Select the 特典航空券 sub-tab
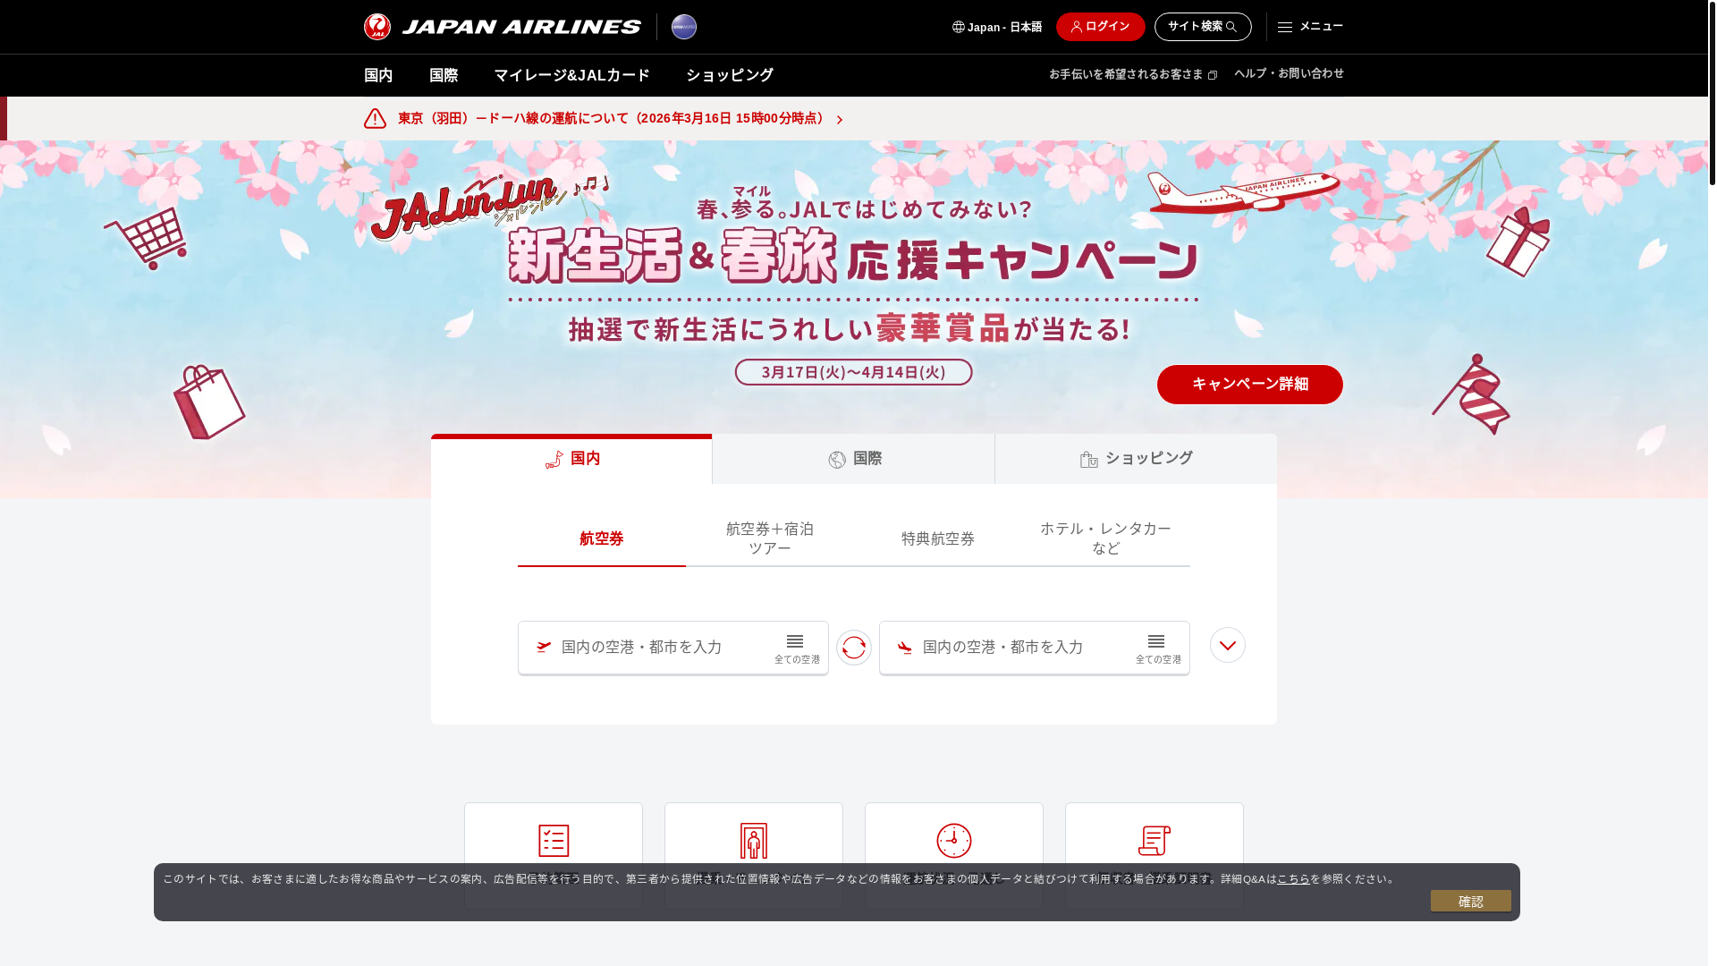Screen dimensions: 1717x966 pos(938,538)
